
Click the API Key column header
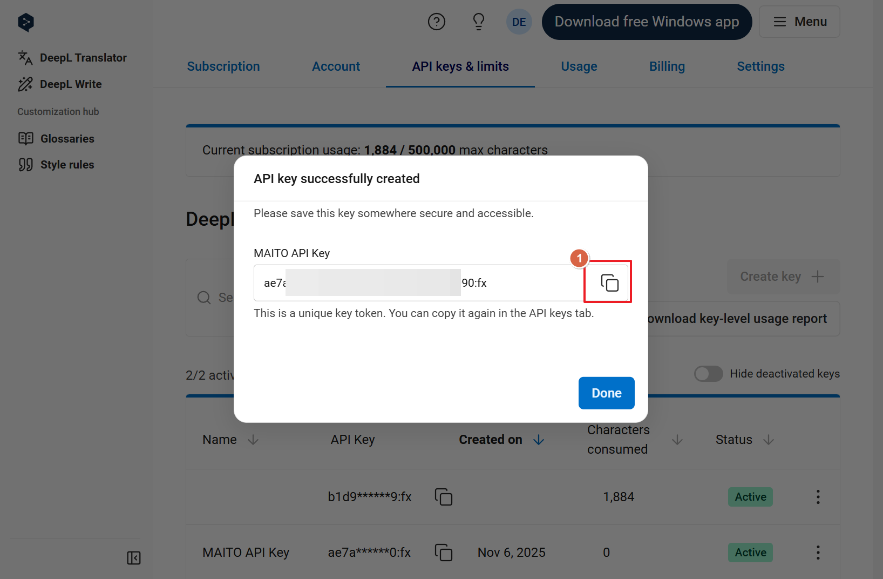[352, 440]
